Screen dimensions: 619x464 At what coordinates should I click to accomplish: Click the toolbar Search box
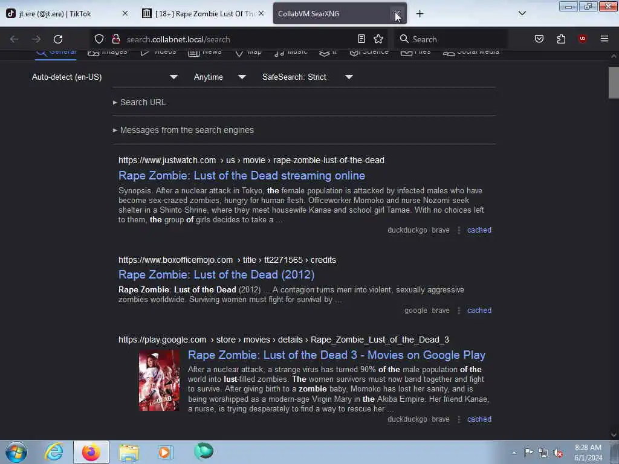pos(450,39)
